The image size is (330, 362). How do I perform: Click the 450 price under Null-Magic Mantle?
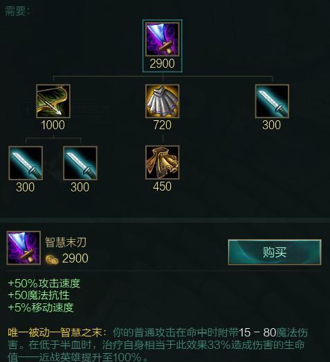pos(162,187)
